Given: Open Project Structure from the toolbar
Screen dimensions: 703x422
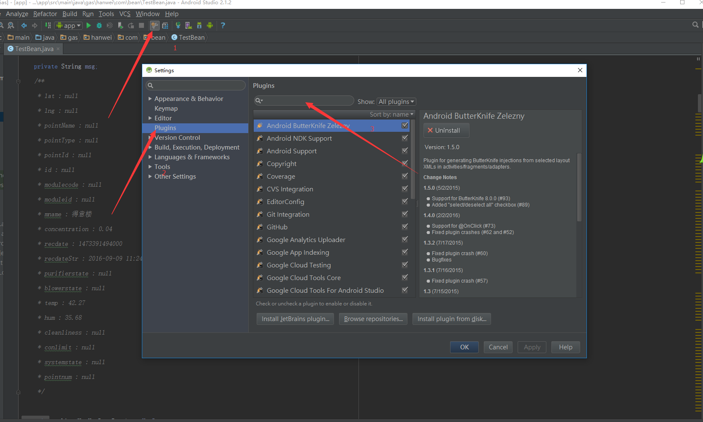Looking at the screenshot, I should pyautogui.click(x=165, y=25).
